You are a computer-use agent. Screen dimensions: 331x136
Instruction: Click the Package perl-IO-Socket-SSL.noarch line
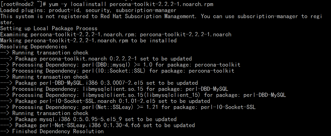click(x=105, y=101)
